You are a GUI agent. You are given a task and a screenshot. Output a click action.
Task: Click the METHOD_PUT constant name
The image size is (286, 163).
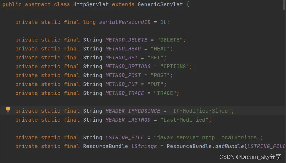[121, 84]
